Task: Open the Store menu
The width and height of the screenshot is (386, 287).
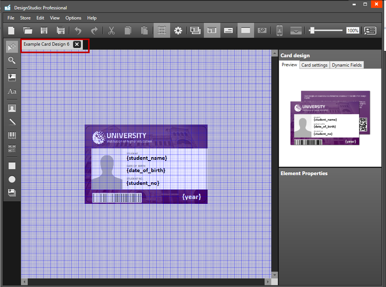Action: (25, 18)
